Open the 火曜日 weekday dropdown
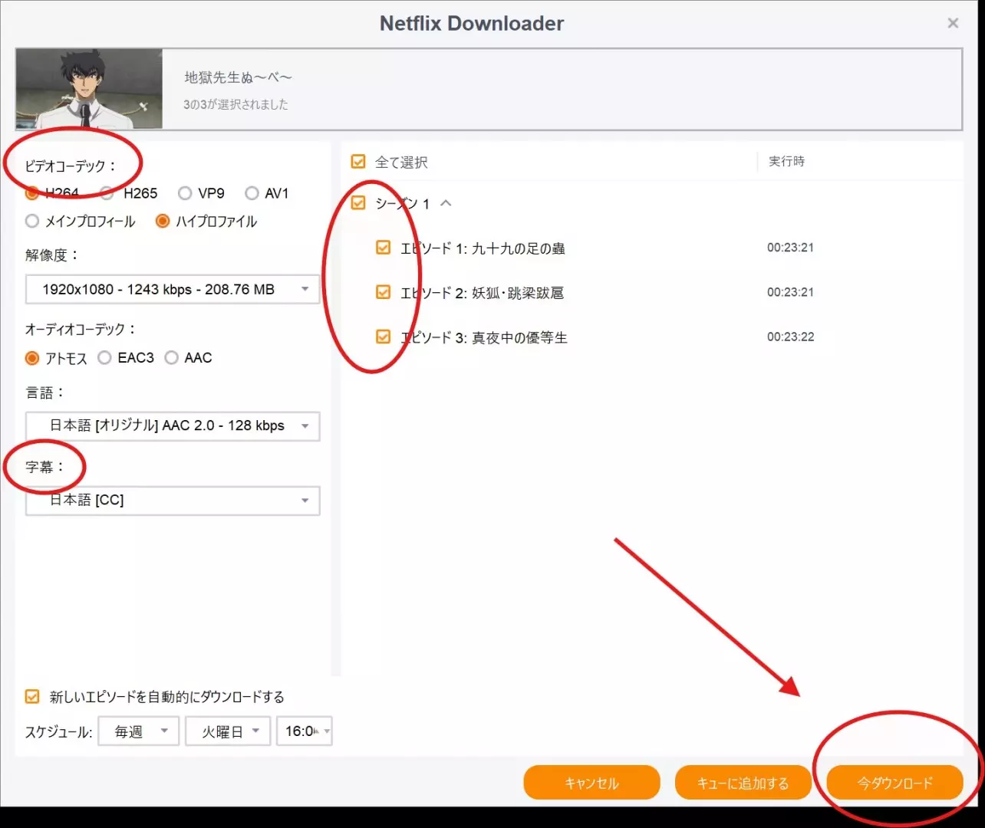The width and height of the screenshot is (985, 828). coord(228,731)
